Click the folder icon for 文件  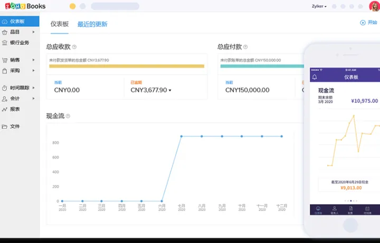click(x=5, y=127)
